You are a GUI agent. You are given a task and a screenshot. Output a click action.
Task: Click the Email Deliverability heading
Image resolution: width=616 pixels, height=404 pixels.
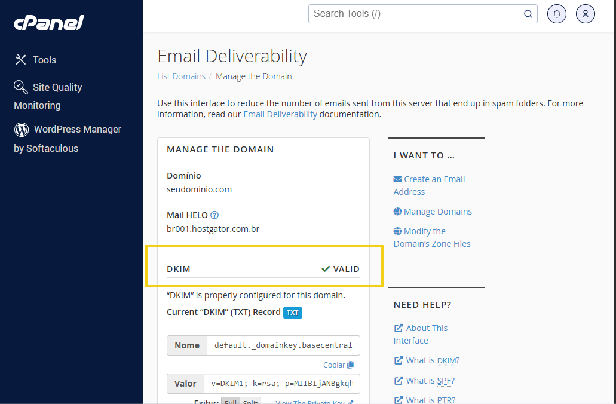click(x=232, y=56)
